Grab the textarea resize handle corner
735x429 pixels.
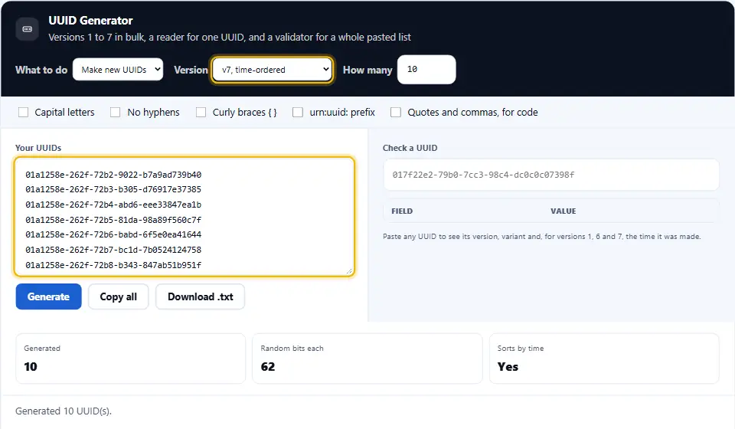click(x=349, y=271)
